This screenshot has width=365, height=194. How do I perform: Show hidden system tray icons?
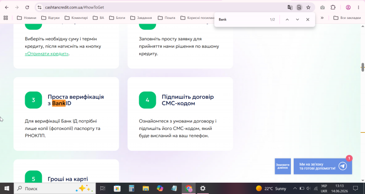pyautogui.click(x=295, y=188)
